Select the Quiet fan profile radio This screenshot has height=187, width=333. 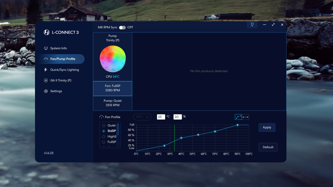pyautogui.click(x=104, y=125)
